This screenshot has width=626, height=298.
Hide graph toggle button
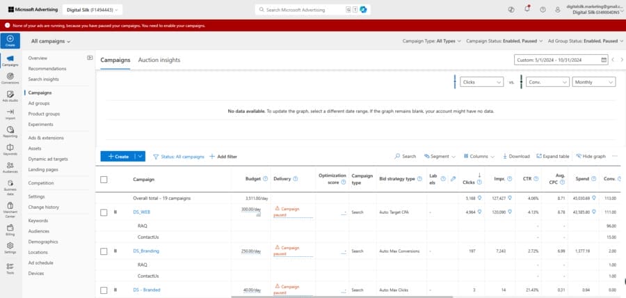(x=591, y=156)
